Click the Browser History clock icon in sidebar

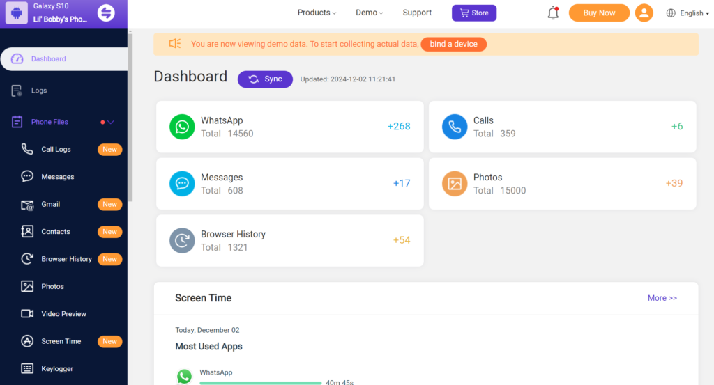pyautogui.click(x=27, y=258)
